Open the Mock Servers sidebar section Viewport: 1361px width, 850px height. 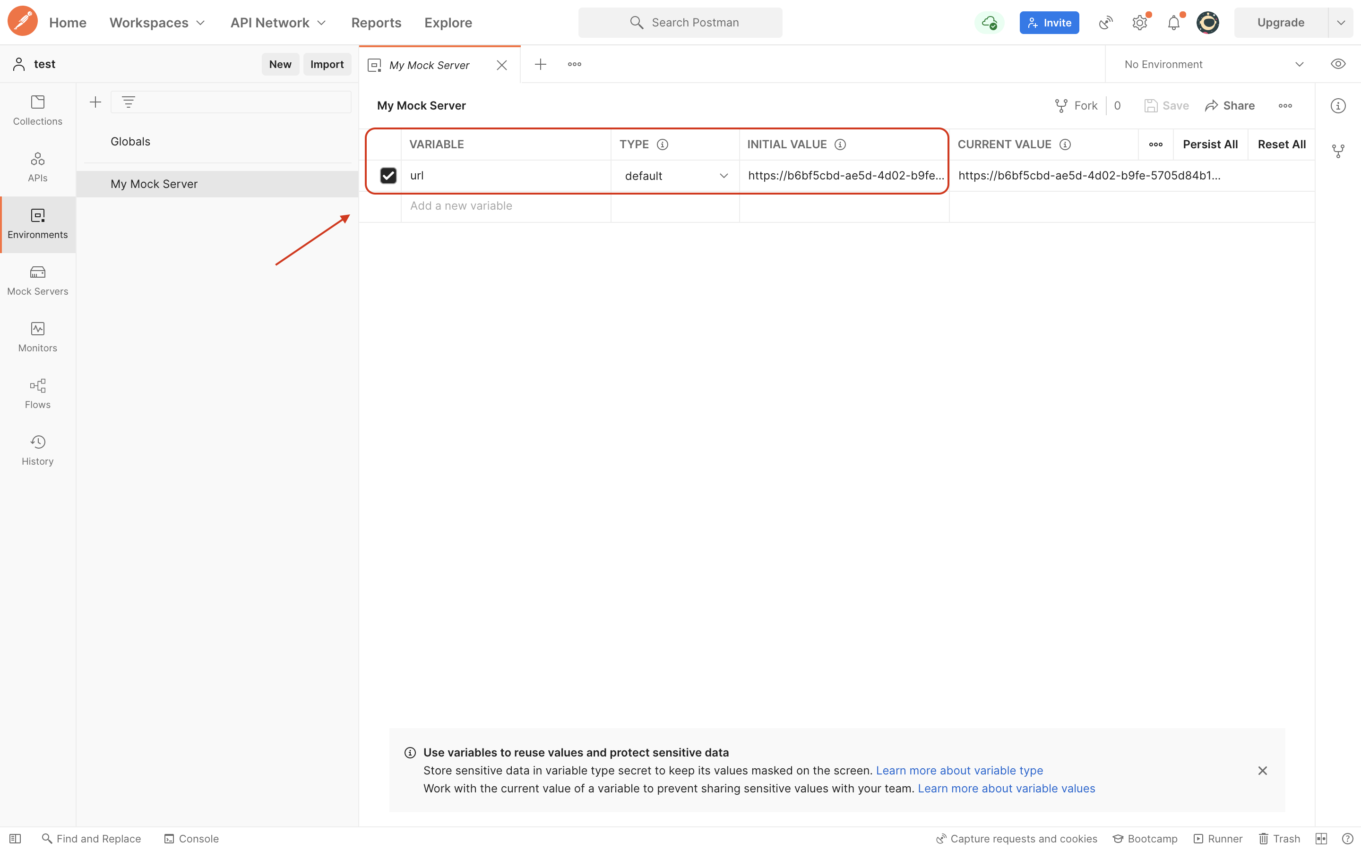[x=38, y=280]
